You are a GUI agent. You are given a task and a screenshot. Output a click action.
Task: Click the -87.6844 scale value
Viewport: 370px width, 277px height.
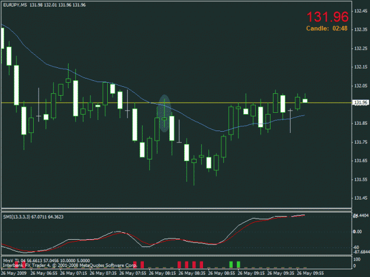pos(361,252)
